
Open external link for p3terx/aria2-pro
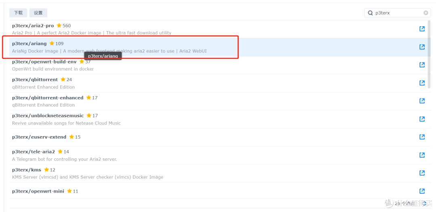pyautogui.click(x=422, y=29)
